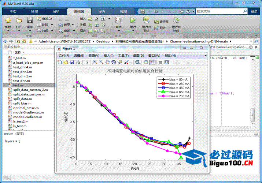
Task: Switch to the 绘图 ribbon tab
Action: click(34, 11)
